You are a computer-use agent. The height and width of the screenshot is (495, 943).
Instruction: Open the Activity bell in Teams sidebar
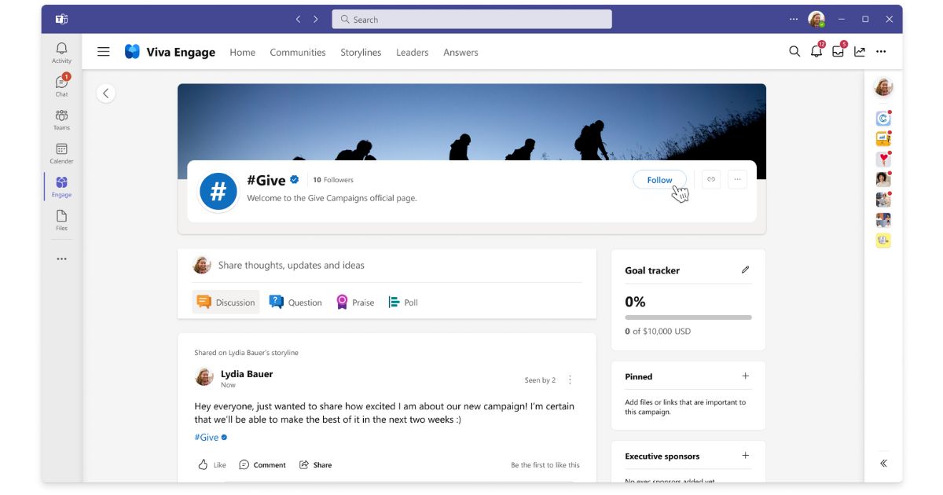61,53
